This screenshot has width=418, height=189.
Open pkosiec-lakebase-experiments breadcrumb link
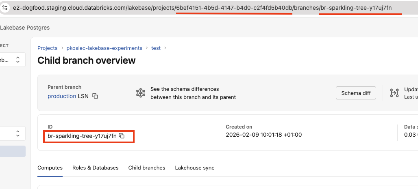coord(104,48)
